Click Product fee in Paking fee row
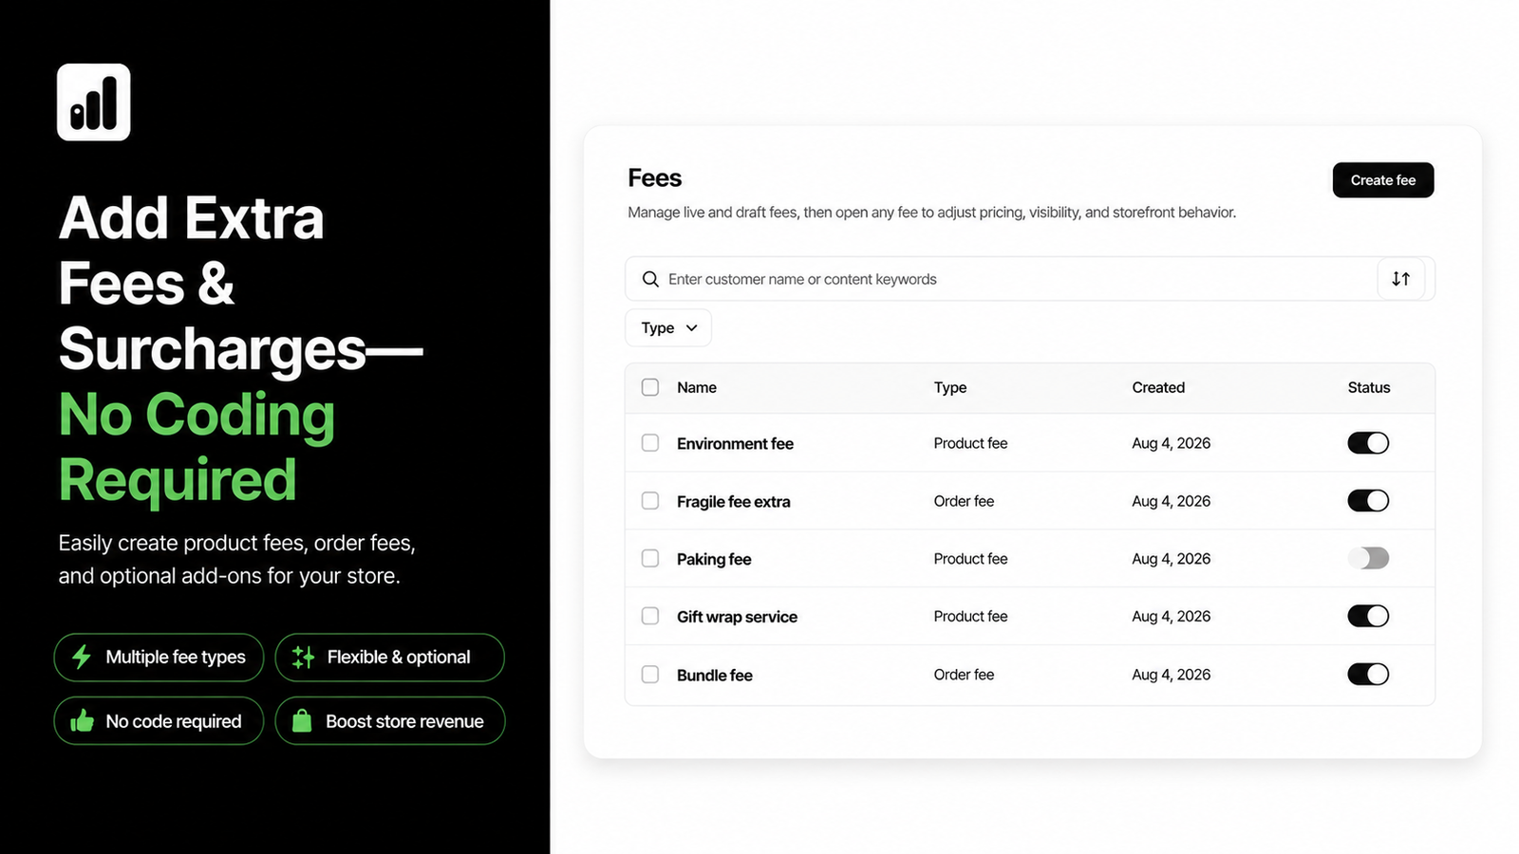This screenshot has width=1519, height=854. click(970, 559)
